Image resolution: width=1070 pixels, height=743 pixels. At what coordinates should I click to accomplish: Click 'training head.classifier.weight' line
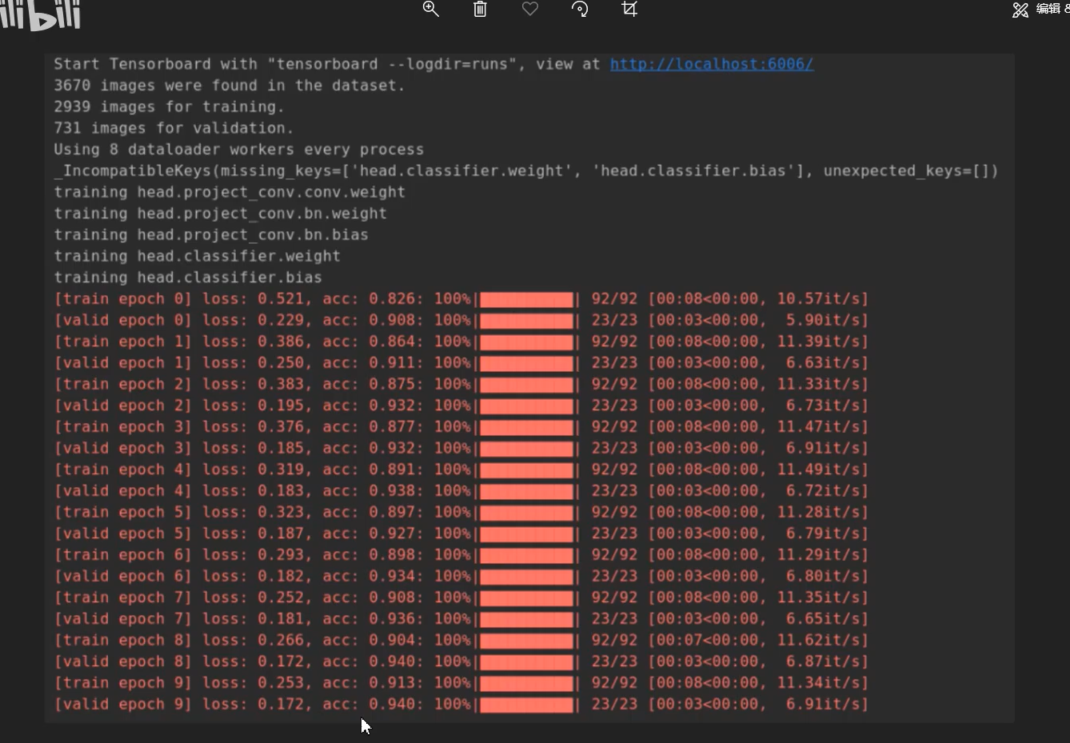coord(198,256)
